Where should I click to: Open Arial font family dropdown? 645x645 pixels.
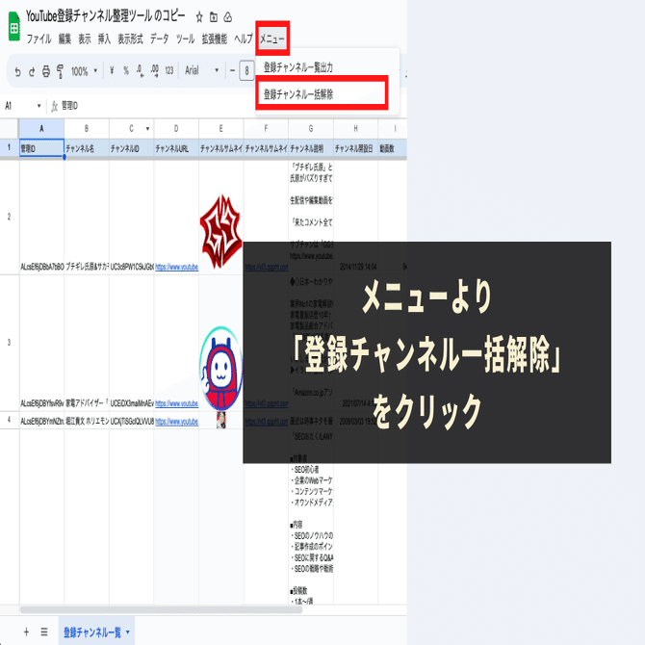coord(201,70)
